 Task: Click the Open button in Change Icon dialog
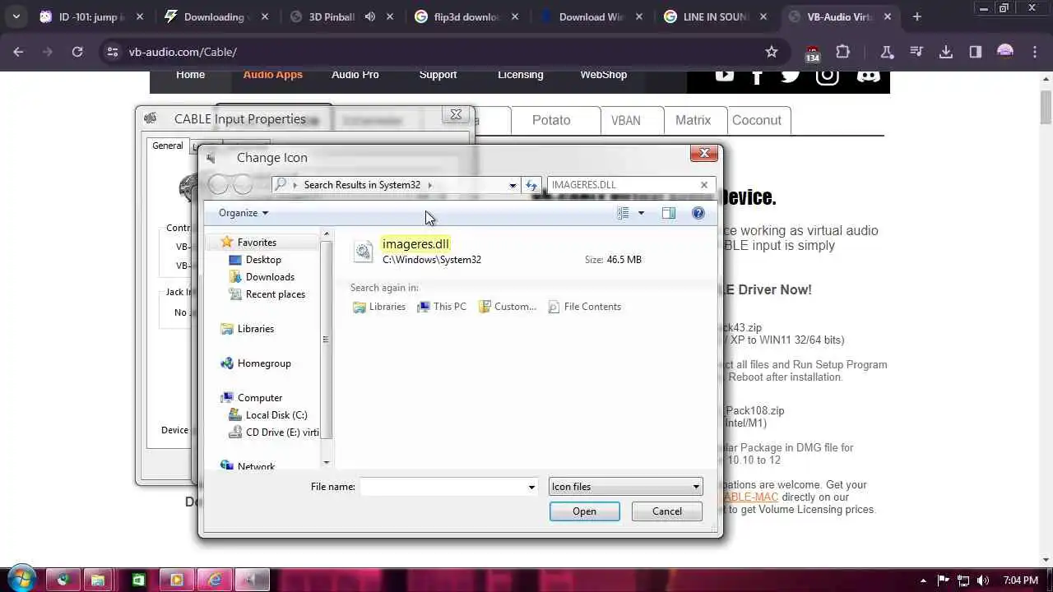pyautogui.click(x=584, y=511)
